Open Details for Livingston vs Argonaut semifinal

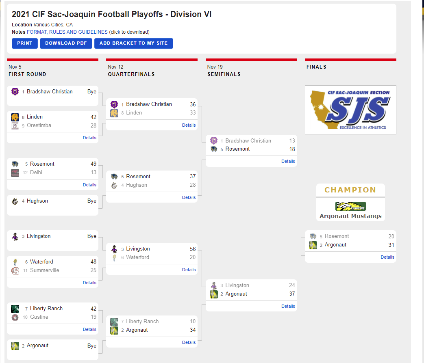[x=288, y=306]
